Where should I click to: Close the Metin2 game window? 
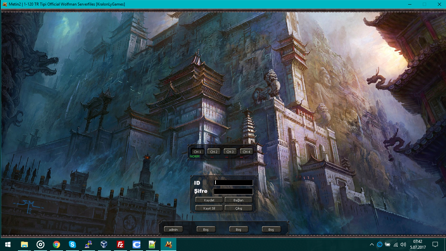click(x=439, y=4)
